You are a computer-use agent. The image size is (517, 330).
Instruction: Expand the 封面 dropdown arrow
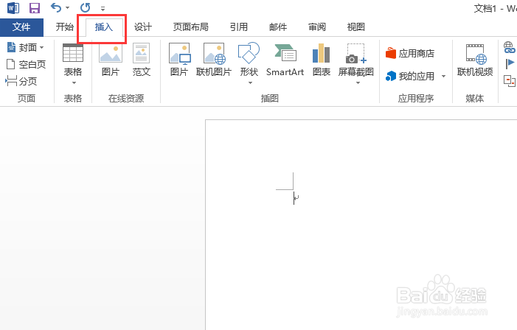coord(41,48)
